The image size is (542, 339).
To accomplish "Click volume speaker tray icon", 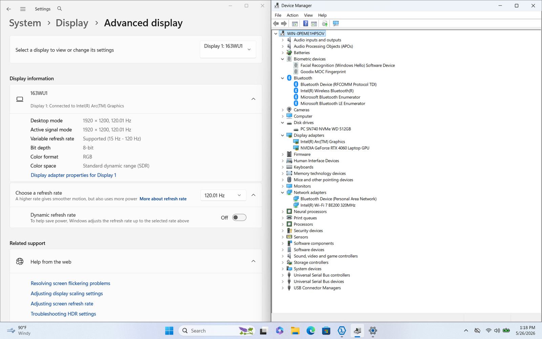I will click(x=497, y=331).
